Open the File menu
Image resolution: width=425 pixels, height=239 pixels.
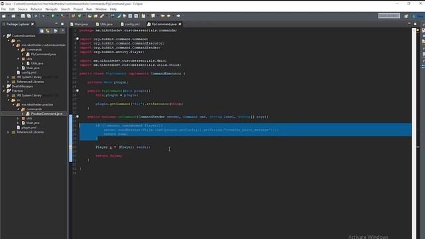coord(3,9)
